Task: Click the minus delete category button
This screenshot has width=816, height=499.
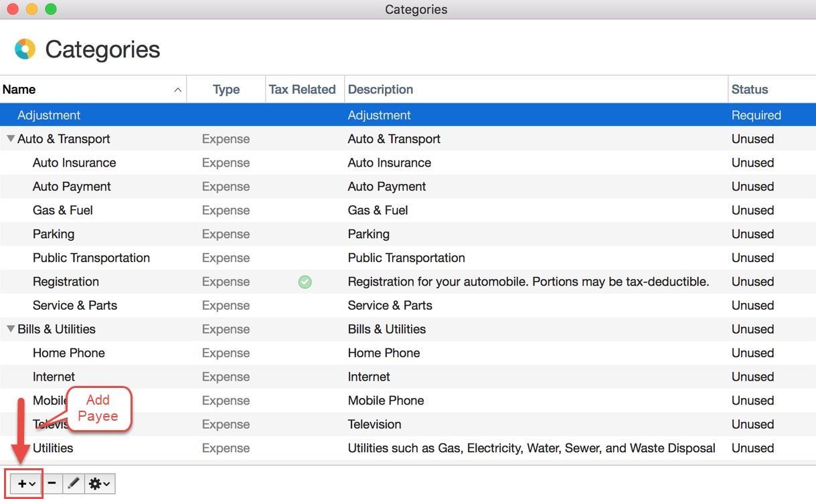Action: 52,484
